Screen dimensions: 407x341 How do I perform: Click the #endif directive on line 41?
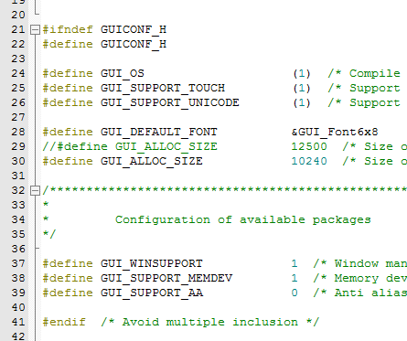pos(64,322)
